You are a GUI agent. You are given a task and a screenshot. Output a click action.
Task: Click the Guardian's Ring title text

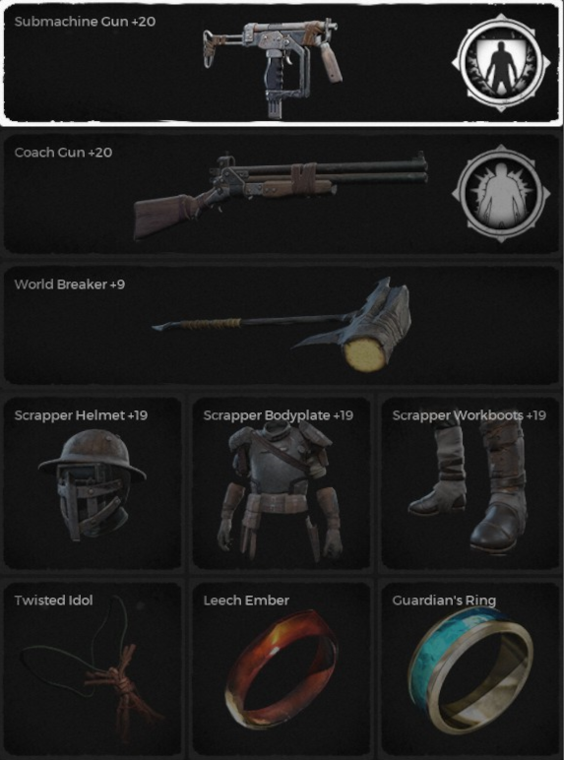[x=444, y=602]
